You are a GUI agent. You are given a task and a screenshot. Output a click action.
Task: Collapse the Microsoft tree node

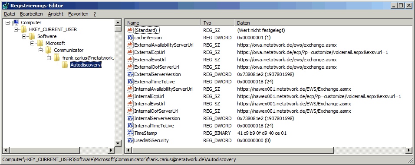point(32,43)
